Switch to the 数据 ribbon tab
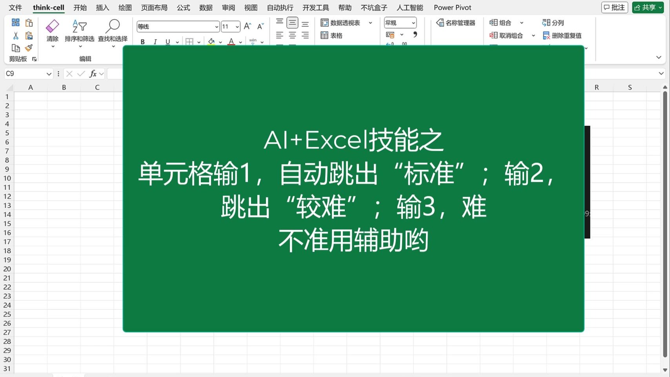 pos(206,7)
